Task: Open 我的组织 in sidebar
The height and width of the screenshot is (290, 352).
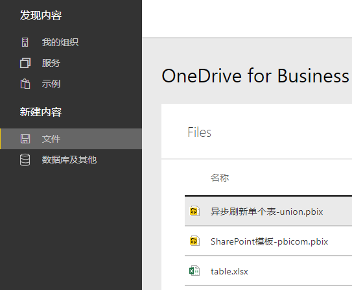Action: (x=60, y=42)
